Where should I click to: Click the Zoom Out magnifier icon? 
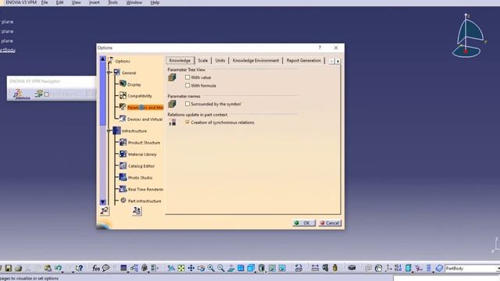221,269
